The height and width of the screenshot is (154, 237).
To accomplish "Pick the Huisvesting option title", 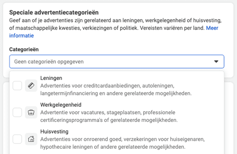I will pos(54,132).
